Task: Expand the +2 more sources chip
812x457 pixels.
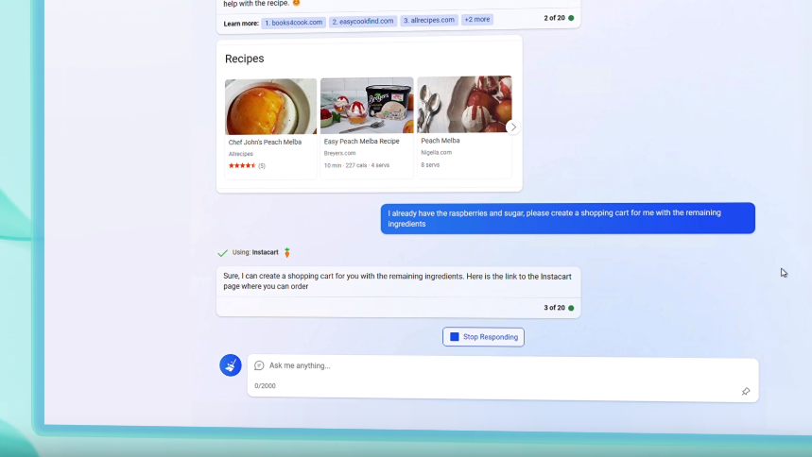Action: pos(477,19)
